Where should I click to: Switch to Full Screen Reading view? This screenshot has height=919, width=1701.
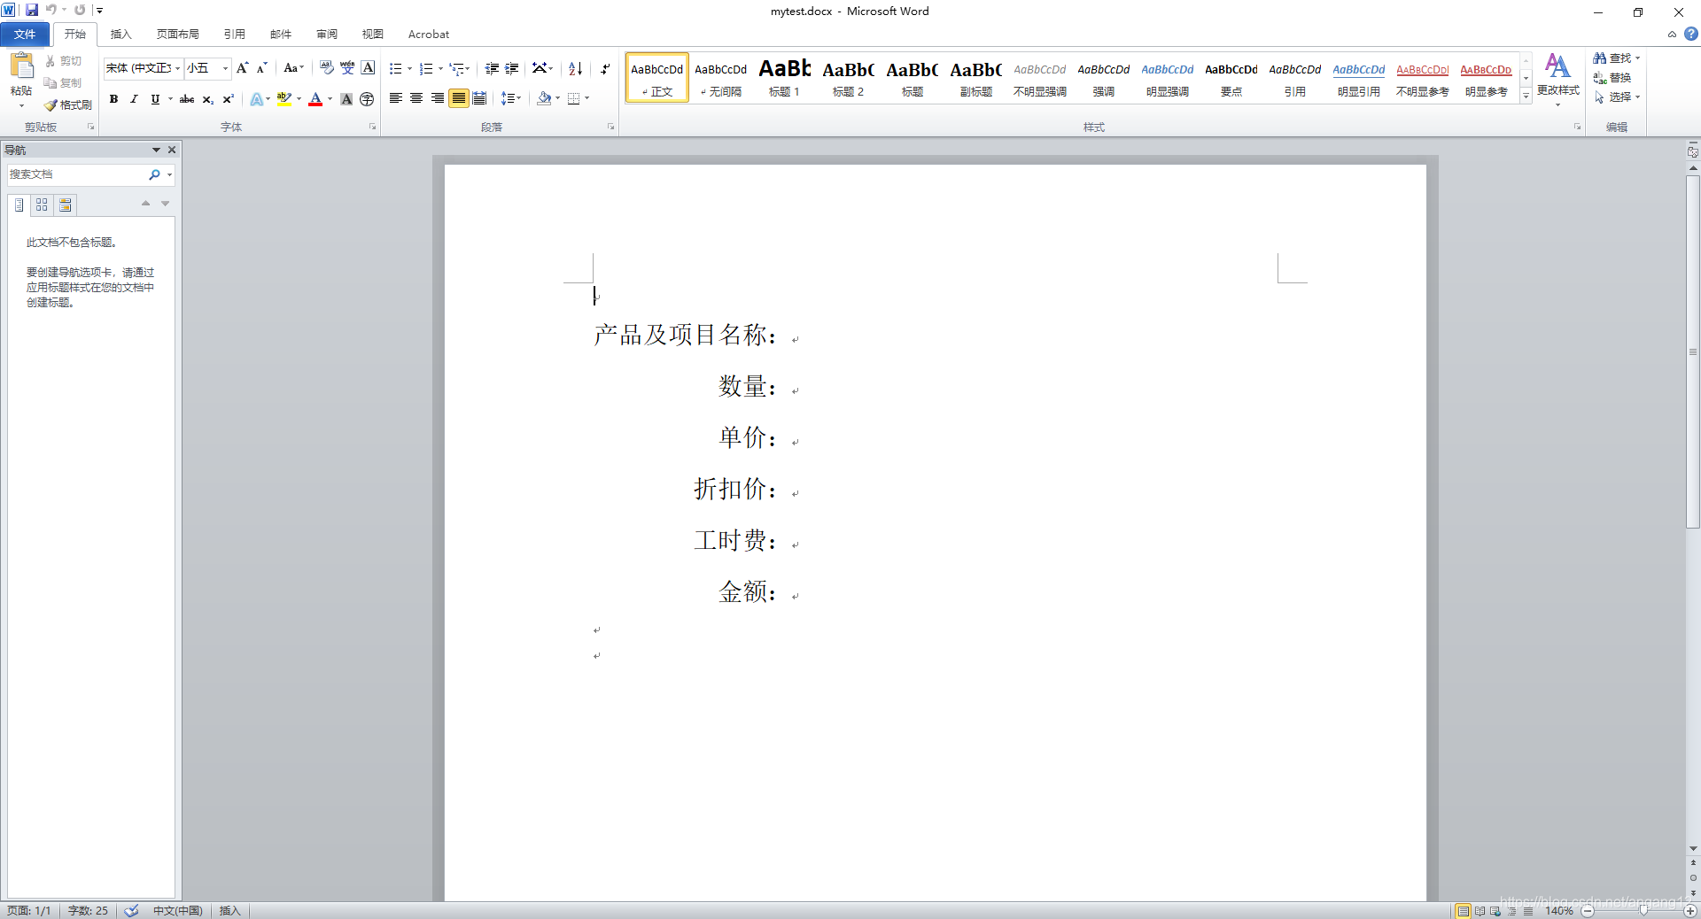tap(1480, 911)
